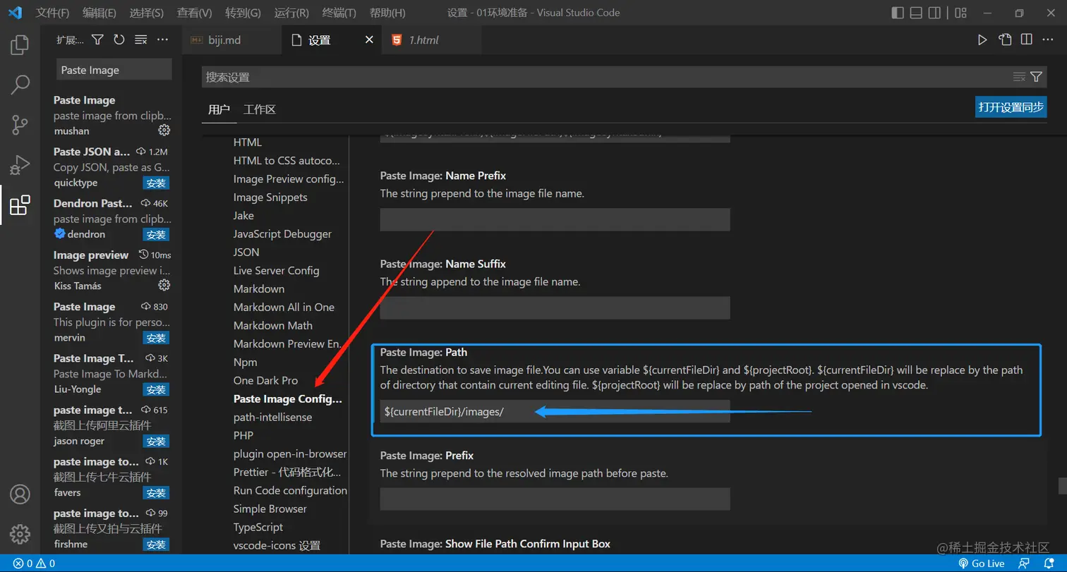This screenshot has width=1067, height=572.
Task: Click the Paste Image Prefix input field
Action: click(555, 499)
